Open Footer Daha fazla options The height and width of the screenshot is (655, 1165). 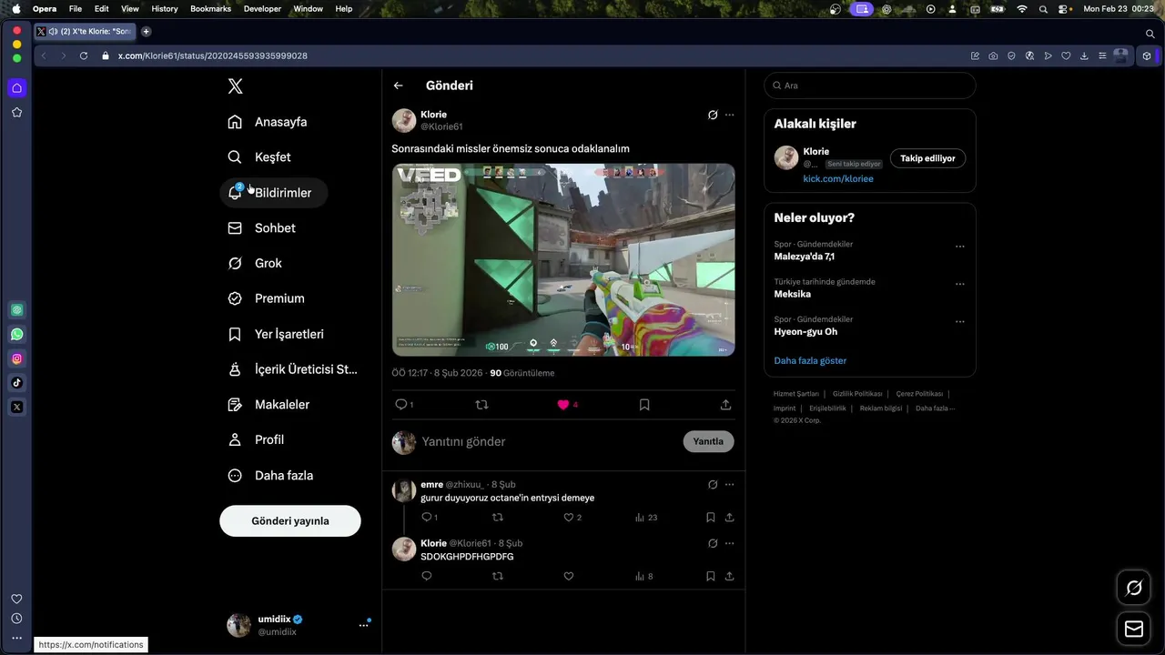[935, 408]
